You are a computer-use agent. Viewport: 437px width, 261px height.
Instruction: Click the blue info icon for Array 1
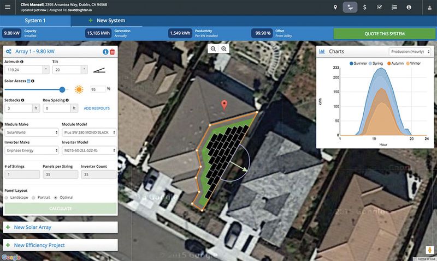[x=105, y=52]
